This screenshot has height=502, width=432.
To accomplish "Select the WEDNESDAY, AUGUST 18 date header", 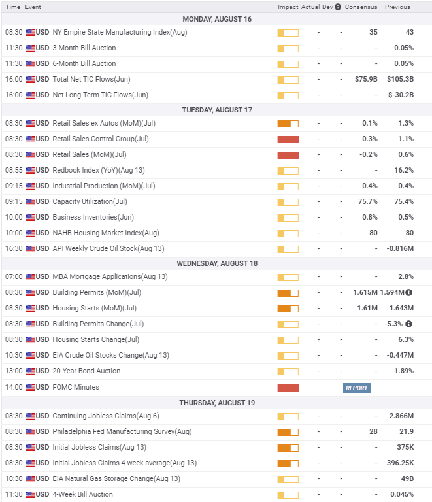I will point(217,264).
